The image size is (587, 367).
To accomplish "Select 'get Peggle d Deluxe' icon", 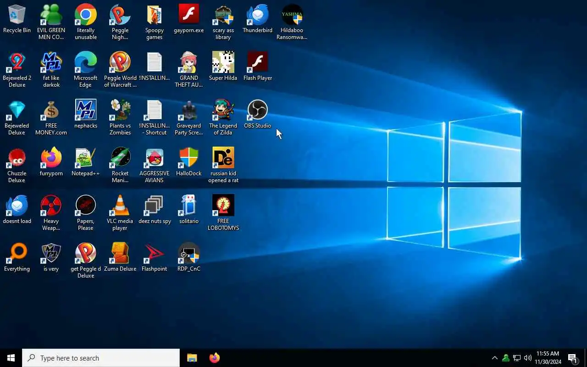I will pyautogui.click(x=86, y=261).
